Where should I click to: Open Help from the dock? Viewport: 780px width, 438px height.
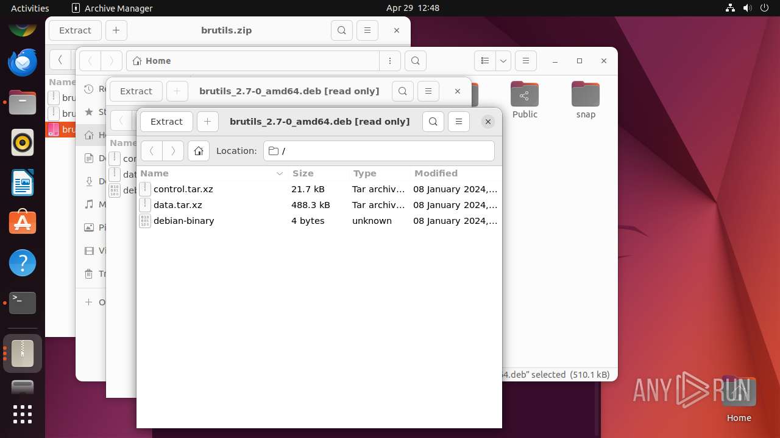tap(23, 263)
